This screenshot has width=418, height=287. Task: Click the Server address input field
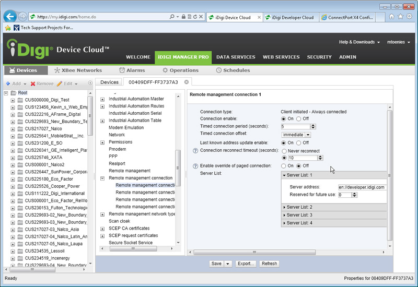click(361, 187)
